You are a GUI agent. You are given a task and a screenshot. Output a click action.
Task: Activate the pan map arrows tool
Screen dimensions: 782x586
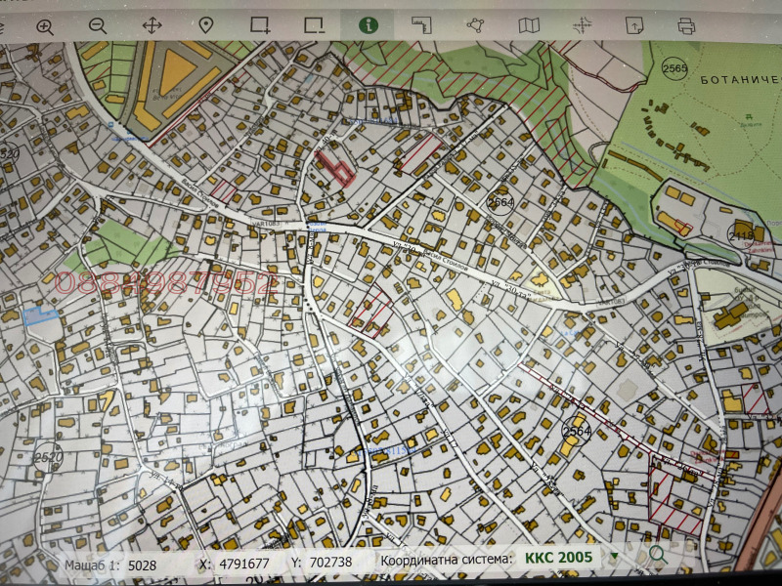152,25
